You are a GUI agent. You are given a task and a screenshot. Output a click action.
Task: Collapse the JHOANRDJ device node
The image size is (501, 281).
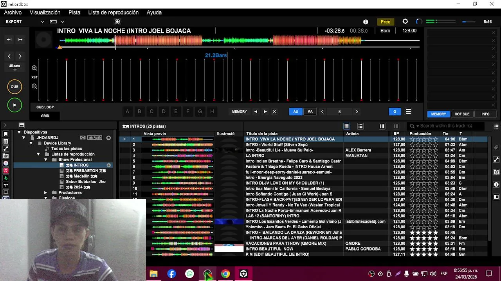coord(23,138)
